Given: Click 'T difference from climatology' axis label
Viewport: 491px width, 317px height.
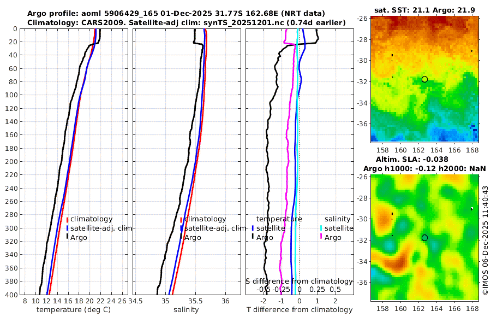Looking at the screenshot, I should (300, 310).
